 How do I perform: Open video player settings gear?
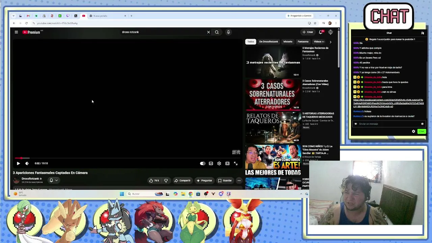coord(219,163)
